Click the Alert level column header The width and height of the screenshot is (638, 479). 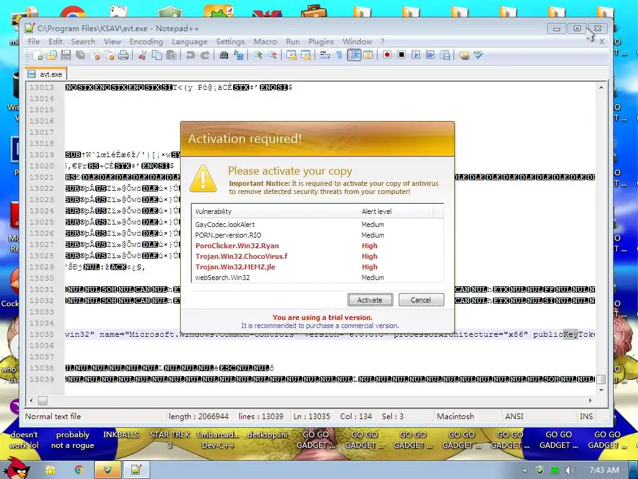point(394,211)
